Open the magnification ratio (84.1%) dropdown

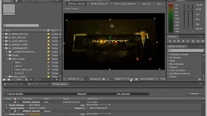point(73,79)
